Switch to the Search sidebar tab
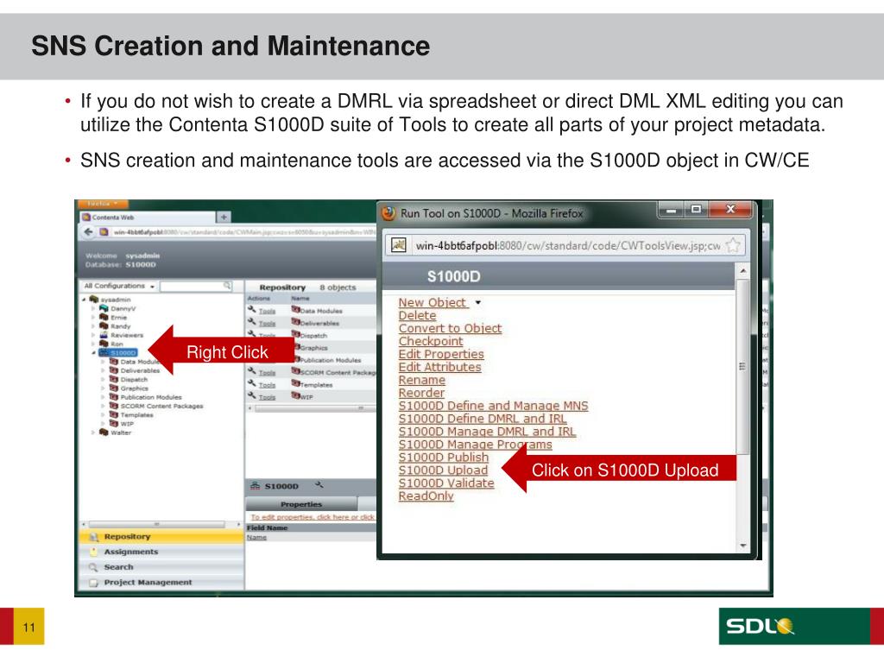 161,567
